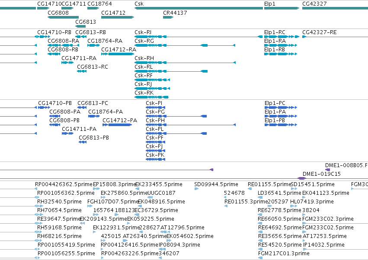Select transcript Csk-RI
Screen dimensions: 368x260
(x=143, y=32)
